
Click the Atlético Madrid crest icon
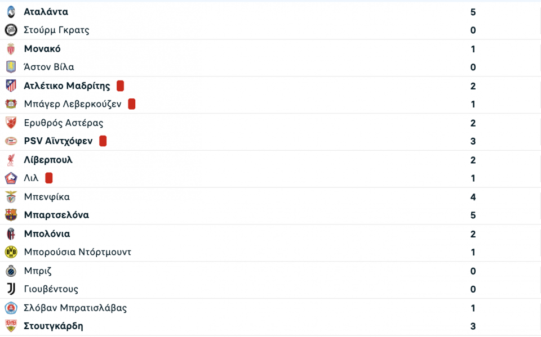pyautogui.click(x=11, y=86)
